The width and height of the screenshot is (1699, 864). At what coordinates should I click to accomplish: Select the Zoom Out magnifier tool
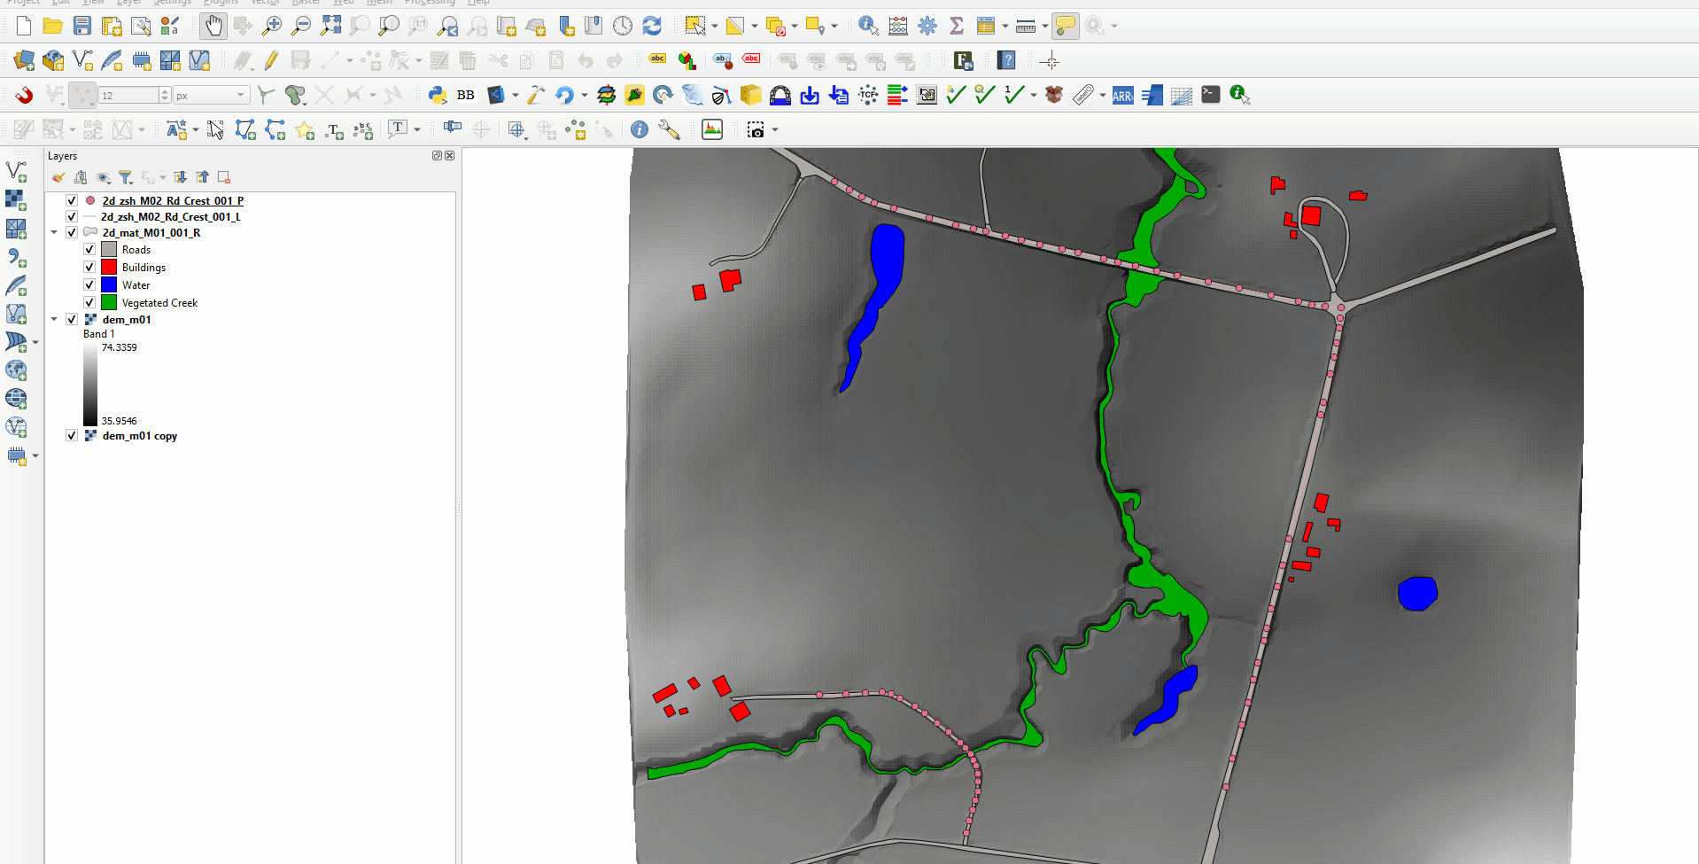point(300,26)
